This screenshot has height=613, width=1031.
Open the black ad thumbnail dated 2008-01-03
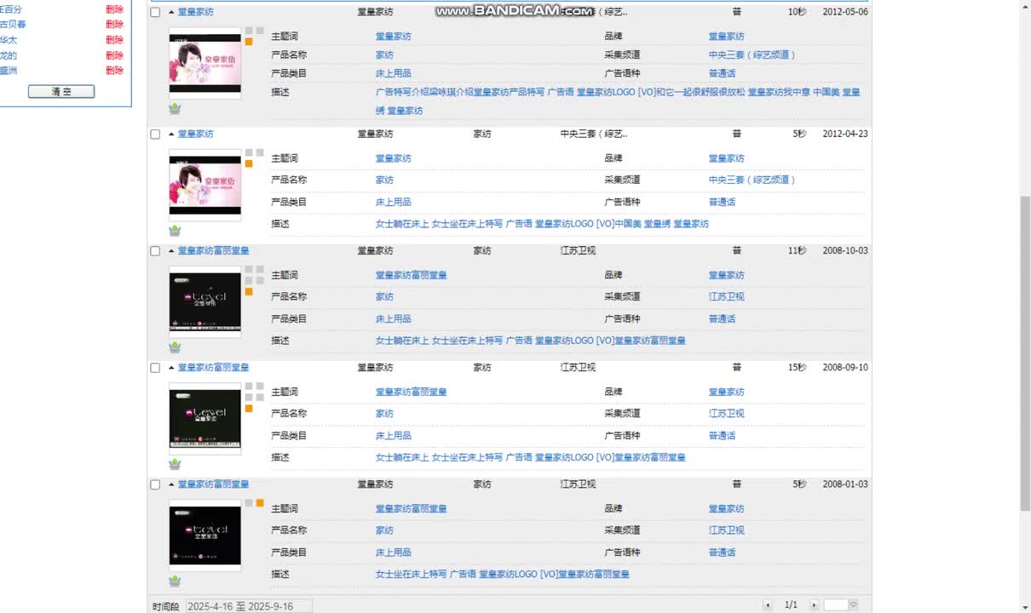pyautogui.click(x=205, y=535)
